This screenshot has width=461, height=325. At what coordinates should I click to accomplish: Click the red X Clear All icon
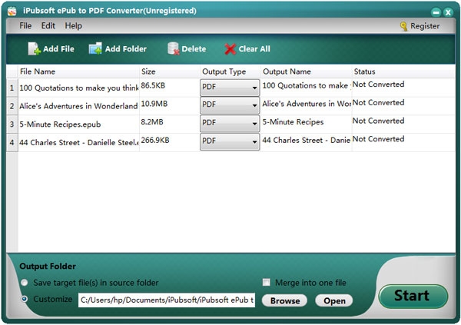230,49
